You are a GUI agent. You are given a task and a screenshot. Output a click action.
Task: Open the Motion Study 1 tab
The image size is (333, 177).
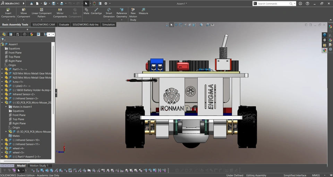(39, 166)
